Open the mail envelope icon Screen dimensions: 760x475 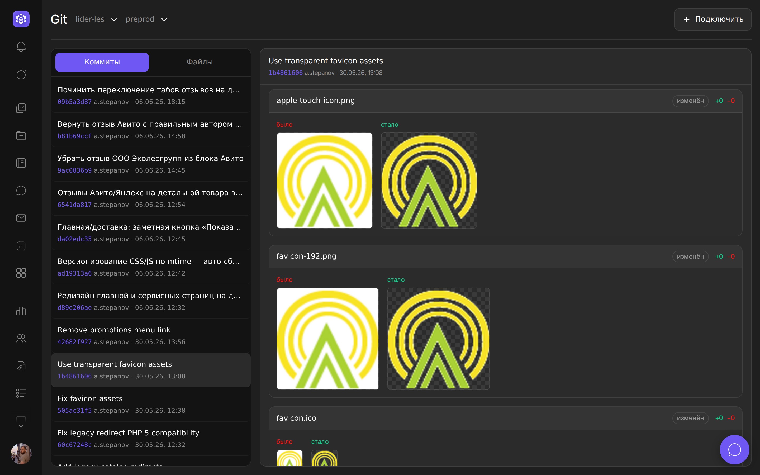point(21,218)
